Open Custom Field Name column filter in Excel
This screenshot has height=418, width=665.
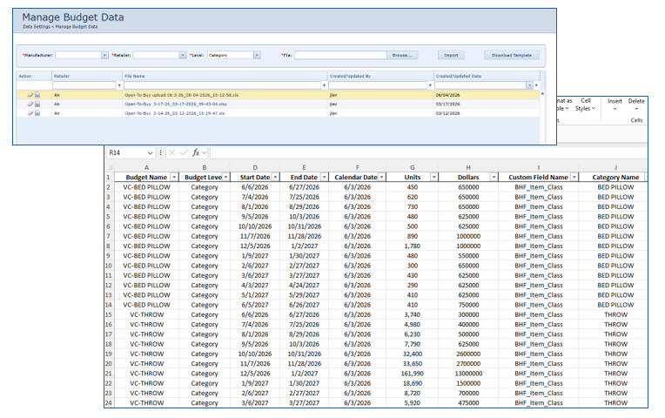[x=574, y=177]
